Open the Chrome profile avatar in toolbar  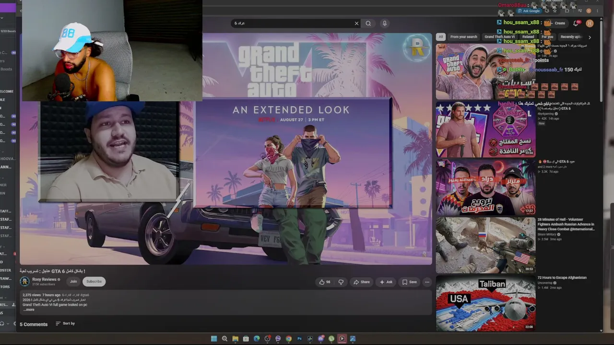click(x=589, y=11)
